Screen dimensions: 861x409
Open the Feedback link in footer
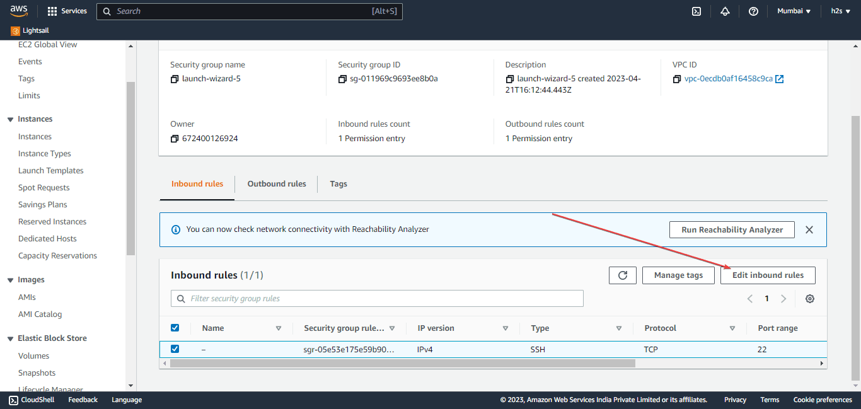point(83,400)
